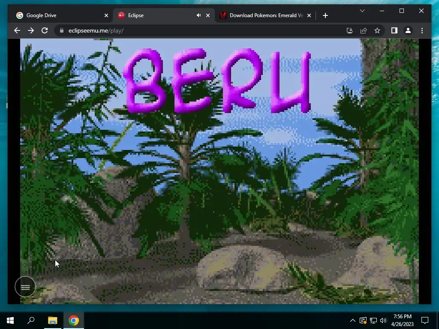Open the volume control in system tray
The height and width of the screenshot is (329, 439).
[383, 320]
